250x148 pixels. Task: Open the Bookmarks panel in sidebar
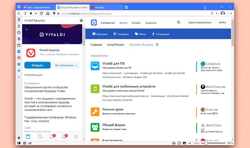pos(19,20)
